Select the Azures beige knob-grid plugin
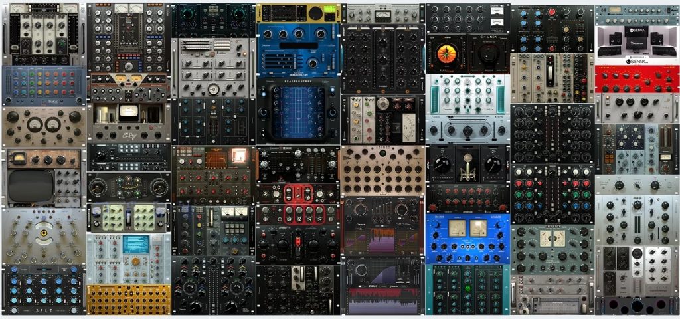Screen dimensions: 680x319 coord(382,170)
